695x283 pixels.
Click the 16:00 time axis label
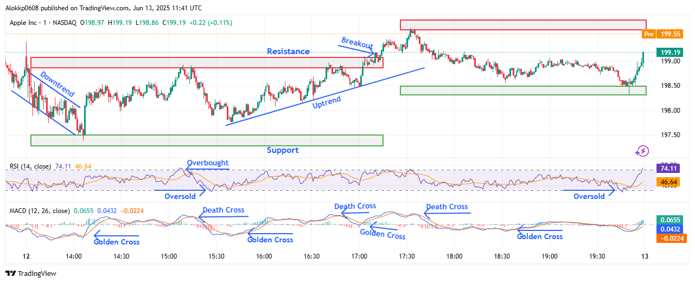[264, 256]
